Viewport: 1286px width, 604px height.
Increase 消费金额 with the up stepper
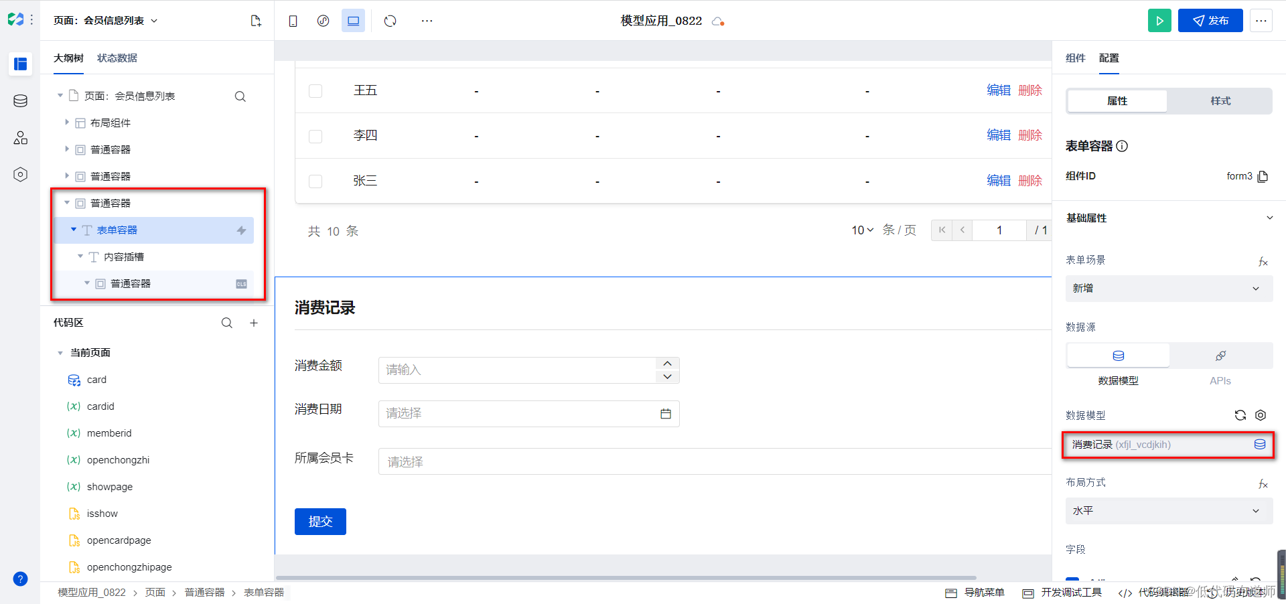(x=667, y=364)
